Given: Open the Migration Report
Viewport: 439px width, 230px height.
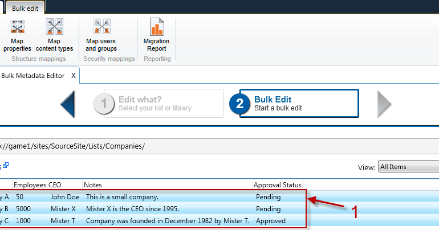Looking at the screenshot, I should (x=156, y=27).
